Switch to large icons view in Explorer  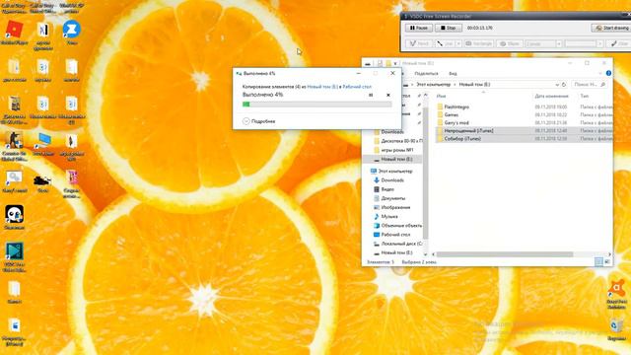[607, 262]
